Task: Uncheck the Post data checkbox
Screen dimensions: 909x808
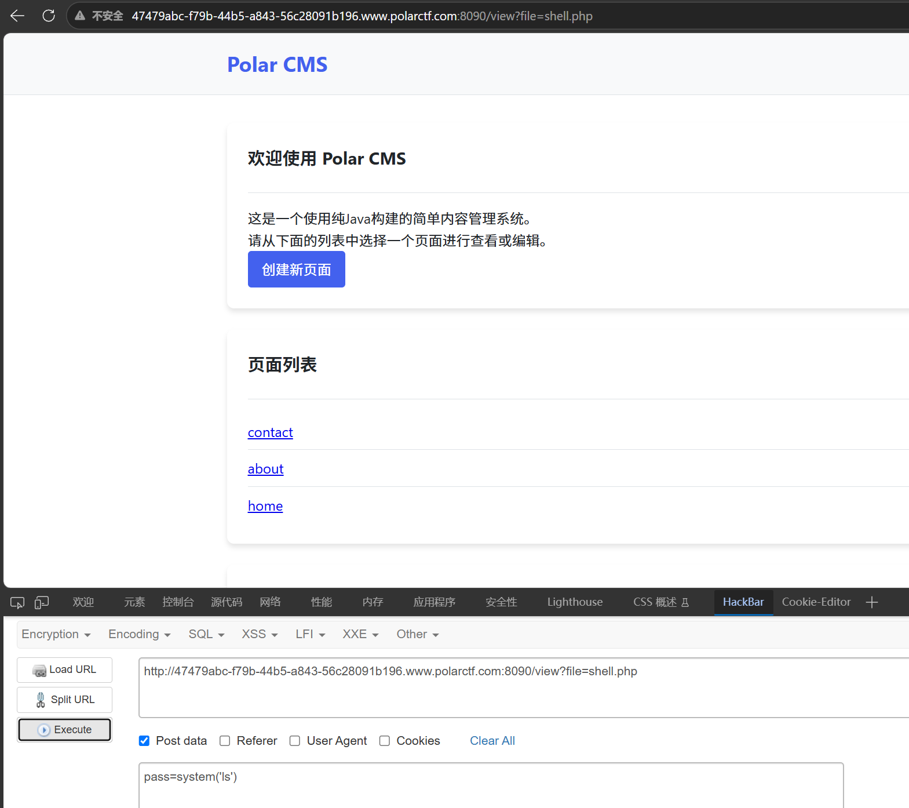Action: (144, 741)
